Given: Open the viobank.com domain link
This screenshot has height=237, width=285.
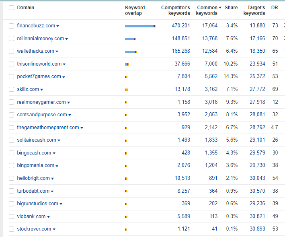Looking at the screenshot, I should coord(31,216).
